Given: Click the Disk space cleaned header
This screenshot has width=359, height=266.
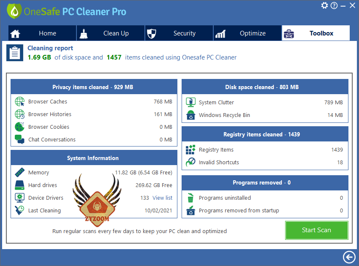Looking at the screenshot, I should click(x=265, y=87).
